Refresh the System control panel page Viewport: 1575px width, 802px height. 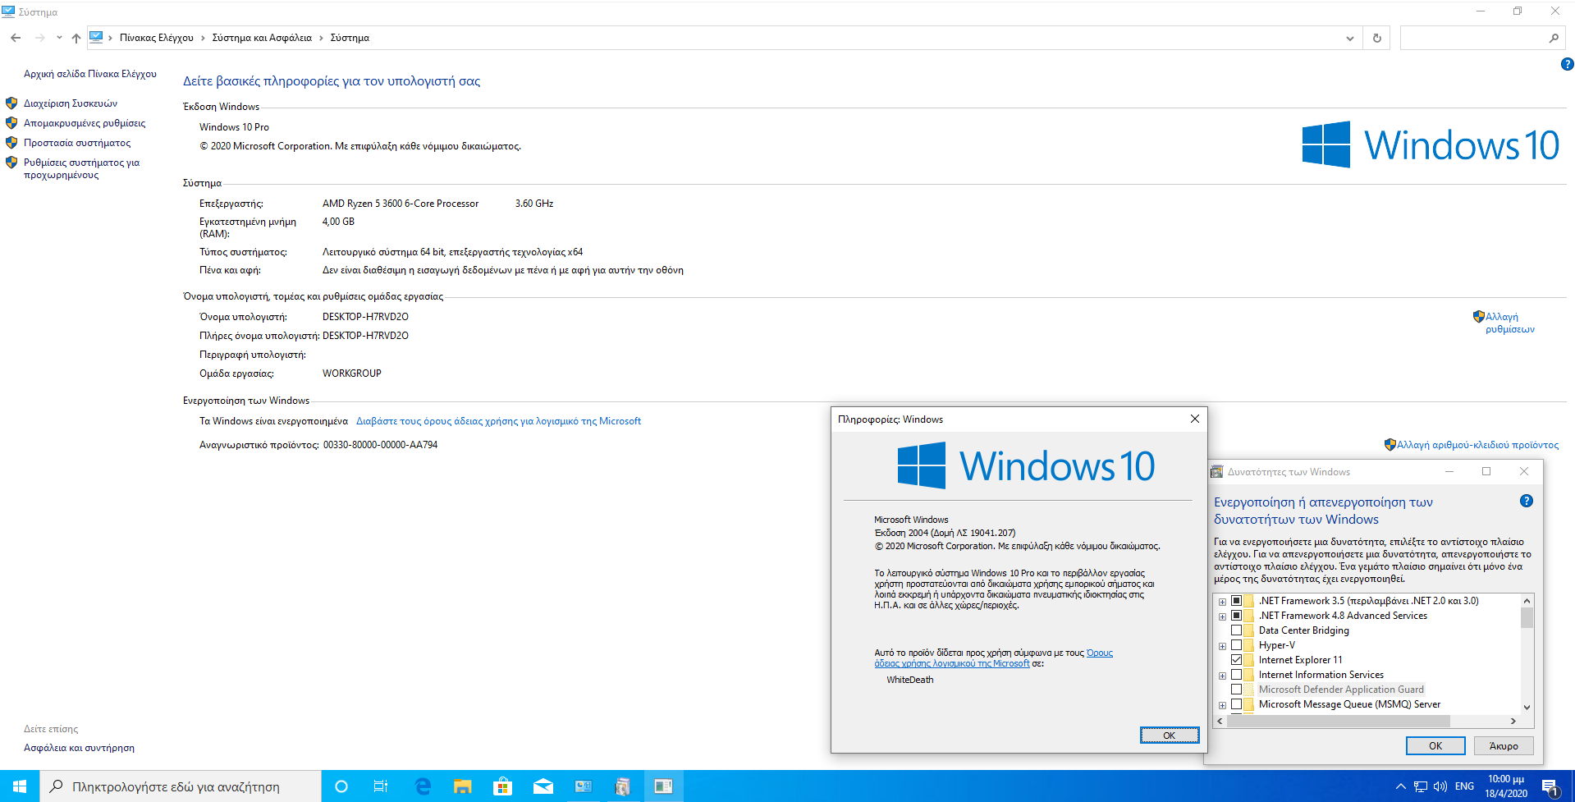point(1376,38)
